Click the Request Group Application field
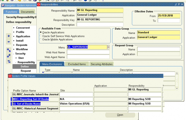The height and width of the screenshot is (120, 186). click(x=159, y=54)
